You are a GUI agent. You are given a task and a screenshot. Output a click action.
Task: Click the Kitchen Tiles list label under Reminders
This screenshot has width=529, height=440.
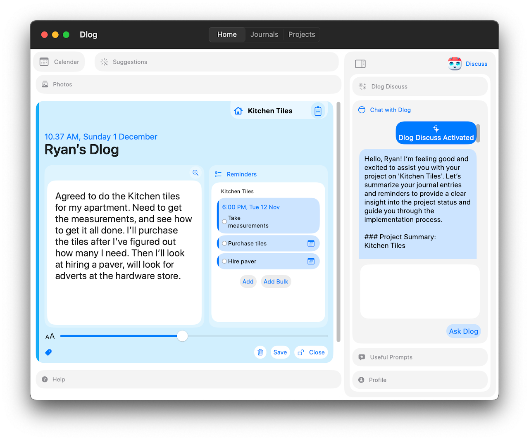coord(237,191)
